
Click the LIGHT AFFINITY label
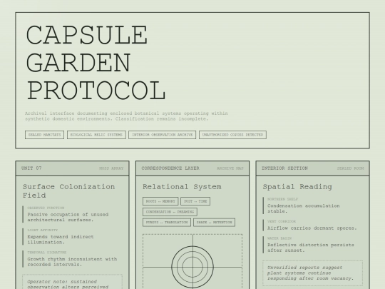[43, 230]
